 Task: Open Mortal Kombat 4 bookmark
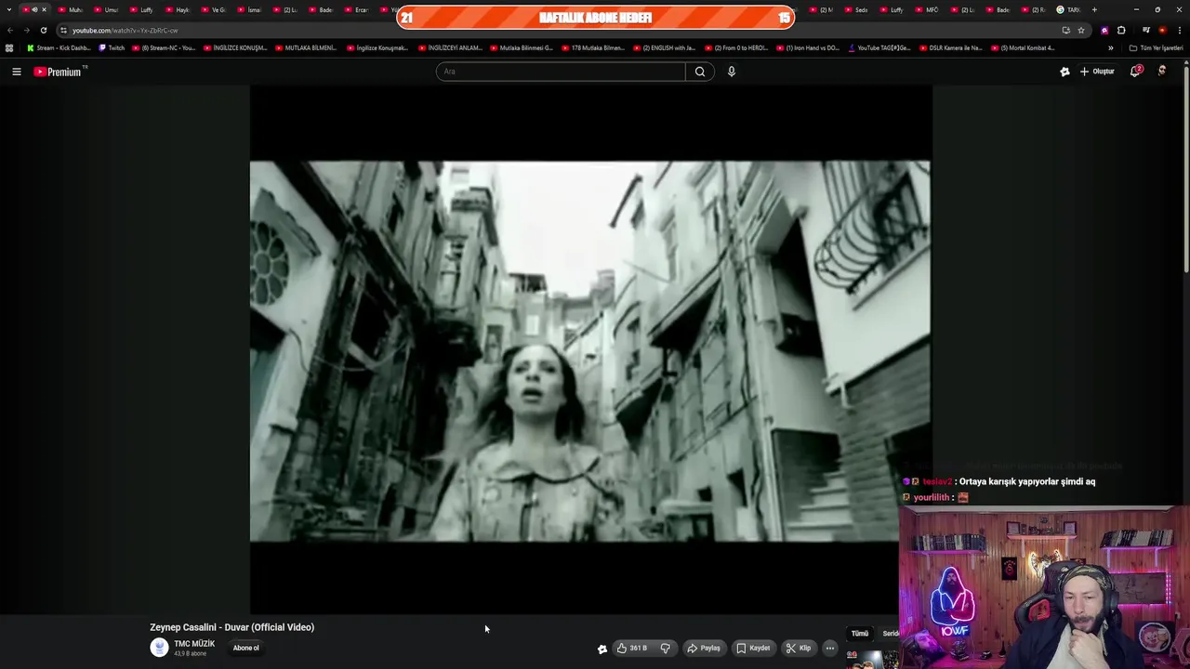click(1023, 48)
